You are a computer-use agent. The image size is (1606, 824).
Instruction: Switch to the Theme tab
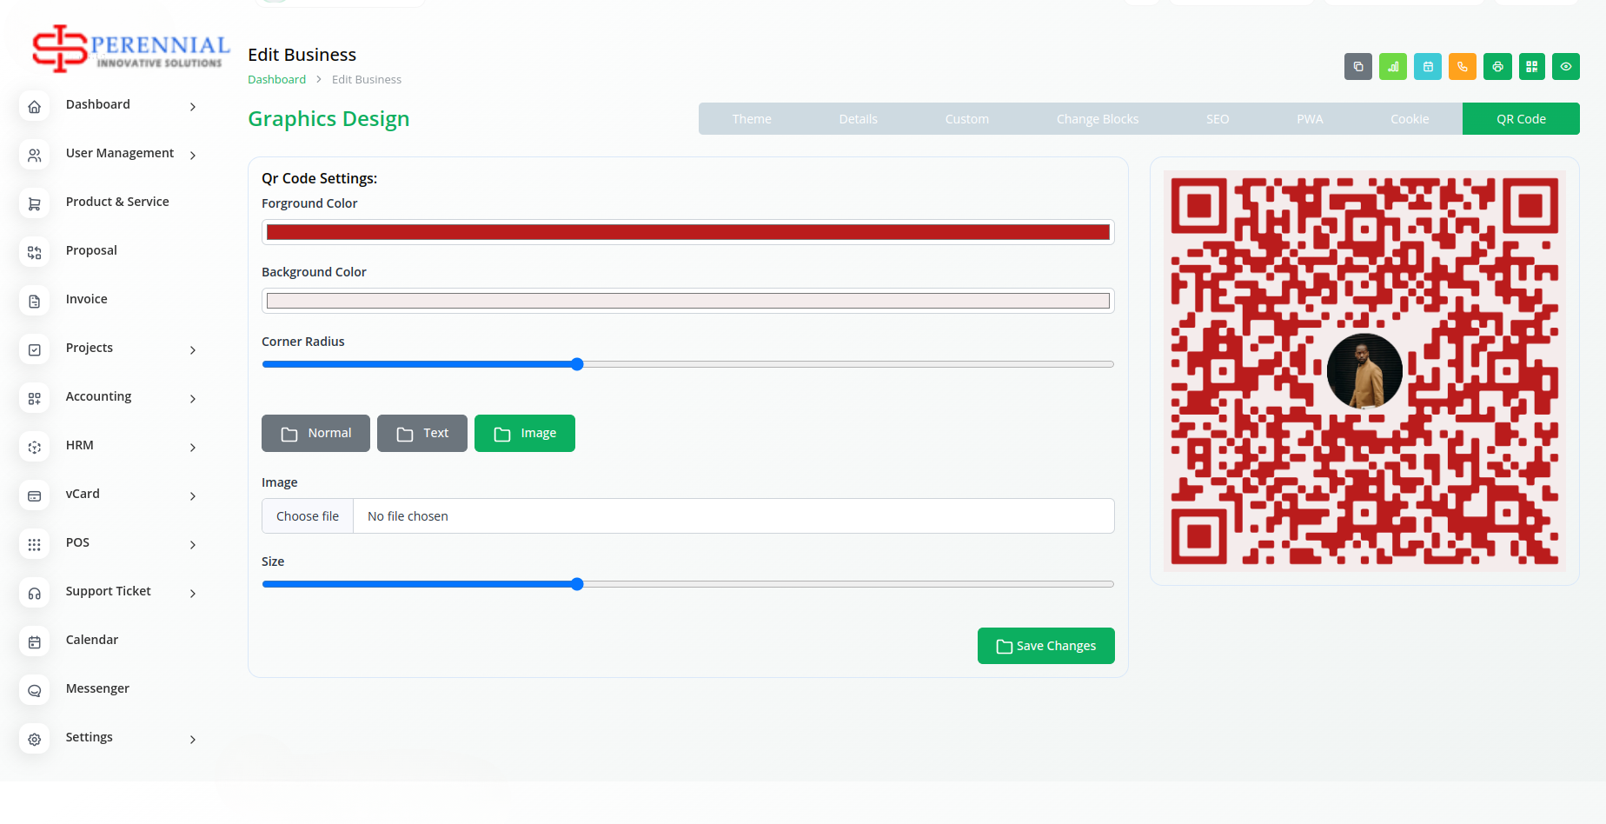(751, 119)
